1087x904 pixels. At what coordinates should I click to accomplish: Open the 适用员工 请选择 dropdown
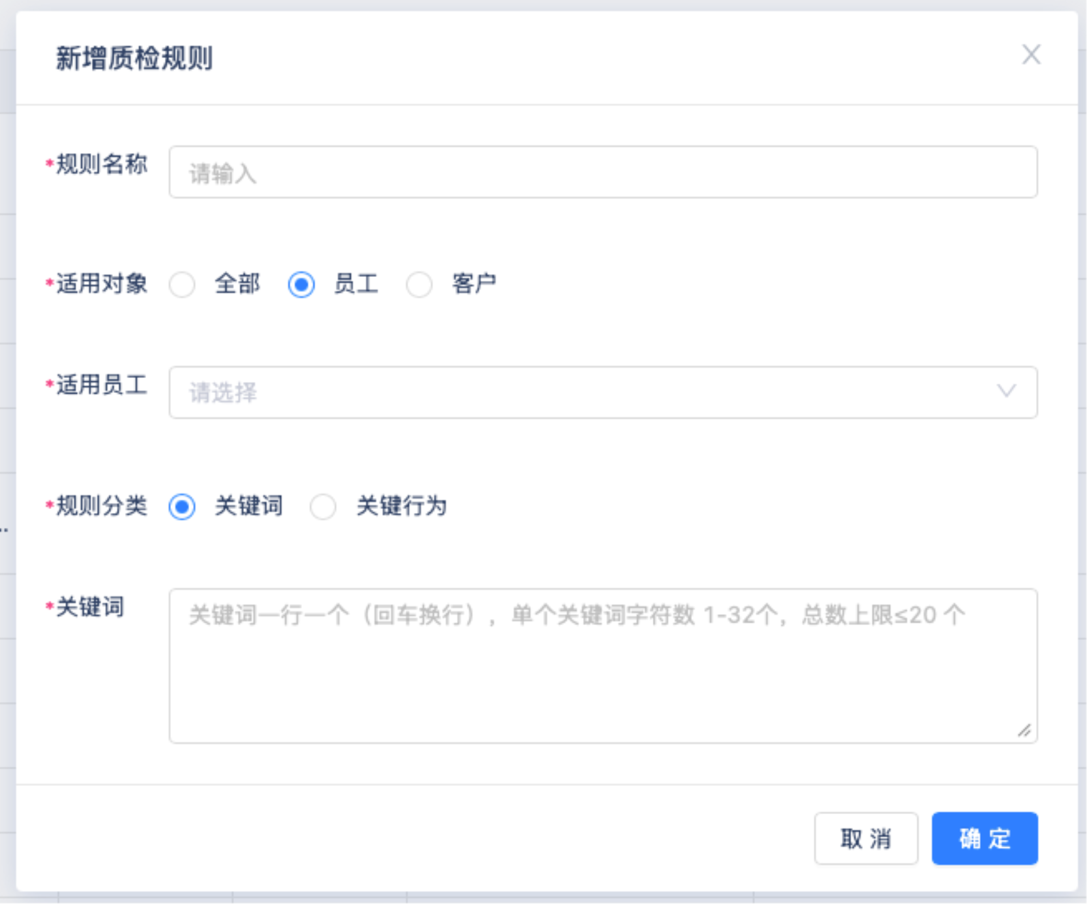587,392
